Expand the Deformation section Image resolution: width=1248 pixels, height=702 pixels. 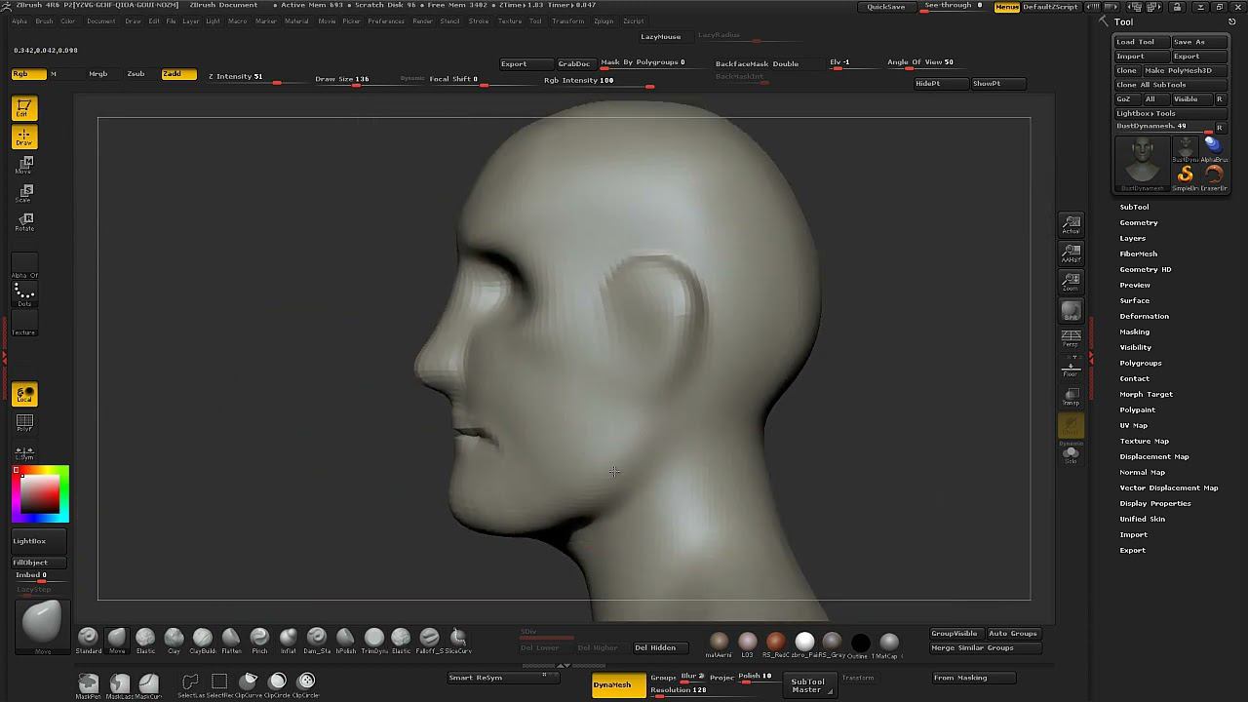1144,316
